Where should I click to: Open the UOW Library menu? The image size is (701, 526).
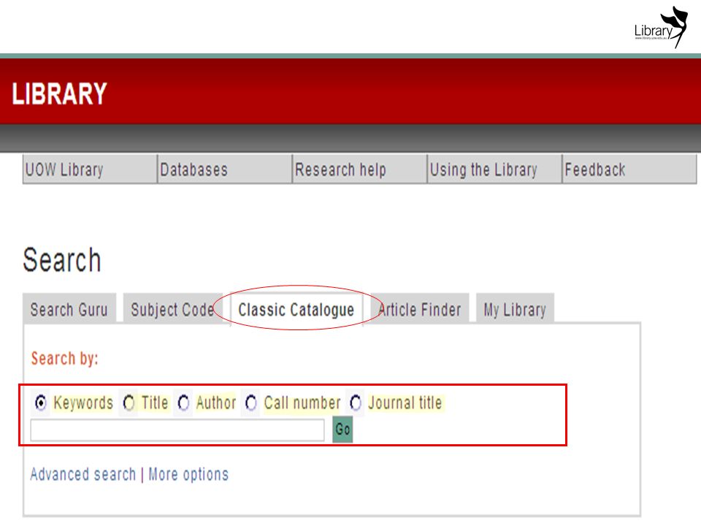coord(90,169)
